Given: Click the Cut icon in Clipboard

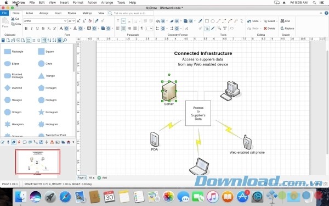Looking at the screenshot, I should click(x=13, y=19).
